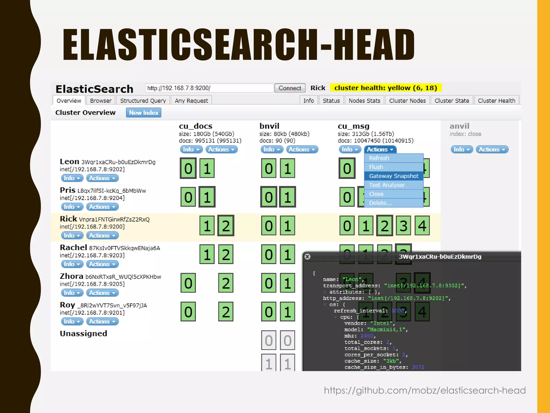Open Nodes Stats
The width and height of the screenshot is (550, 413).
(364, 101)
